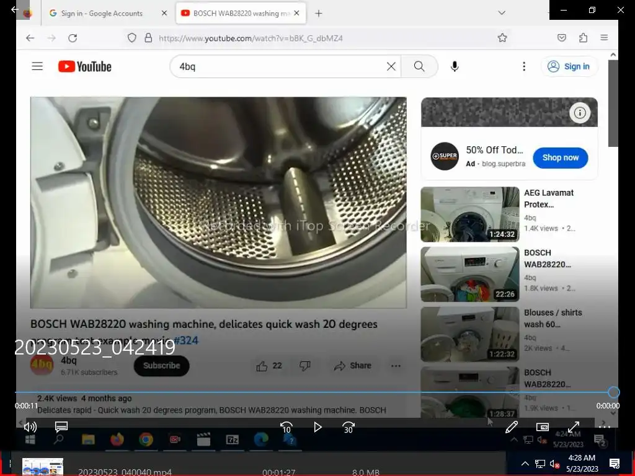Click the YouTube Sign in button

tap(569, 66)
